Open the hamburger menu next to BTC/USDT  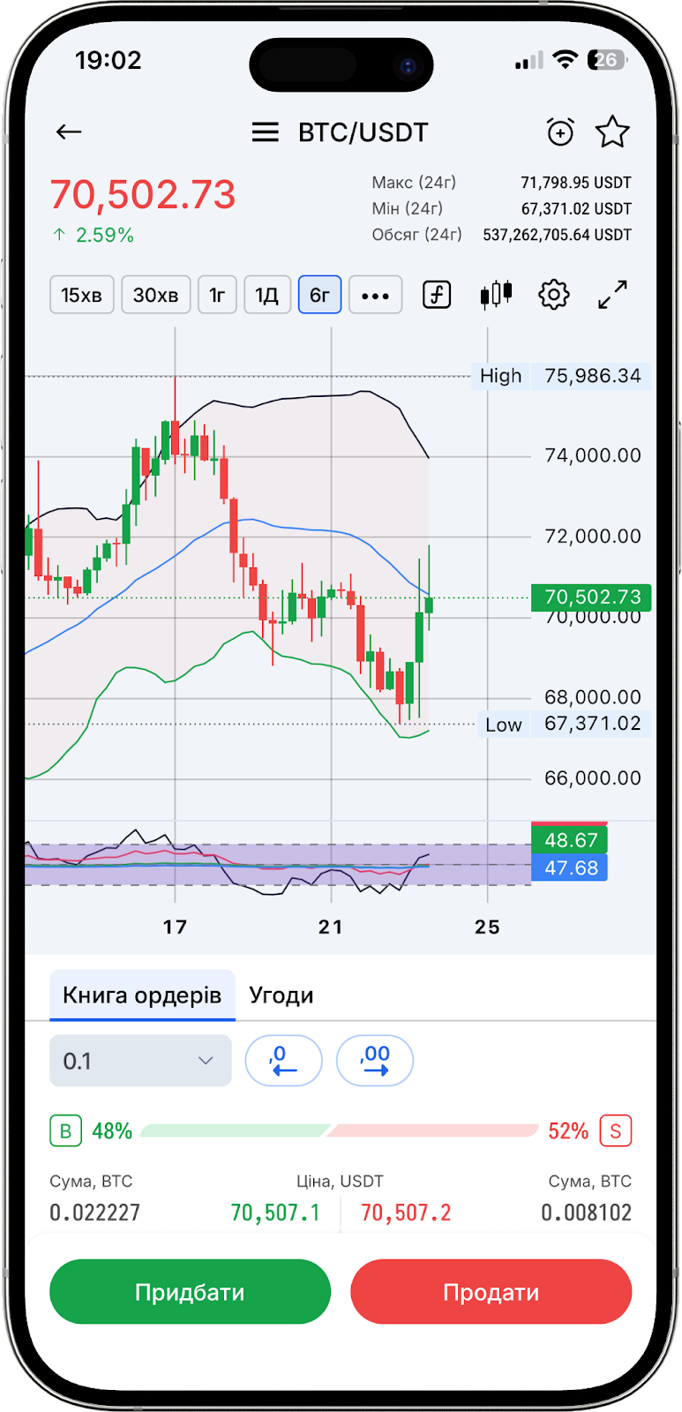(x=265, y=132)
